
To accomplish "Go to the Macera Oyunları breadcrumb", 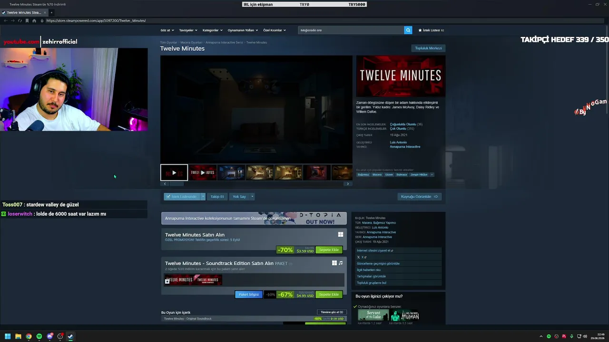I will (191, 42).
